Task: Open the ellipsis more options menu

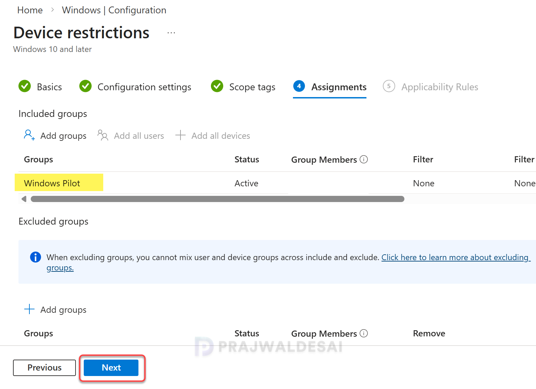Action: 171,33
